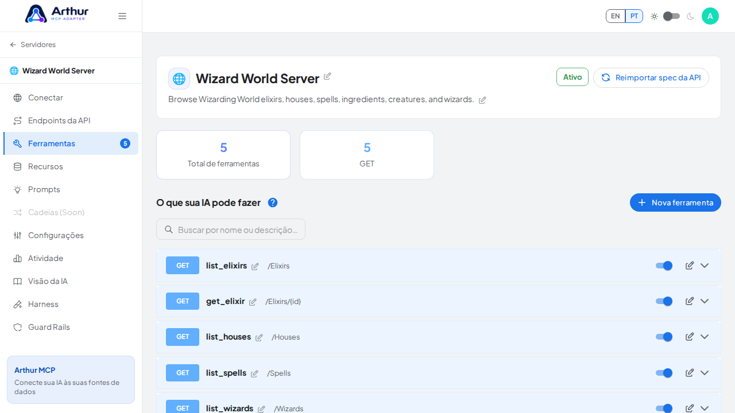The image size is (735, 413).
Task: Click the sun light-mode icon
Action: 654,16
